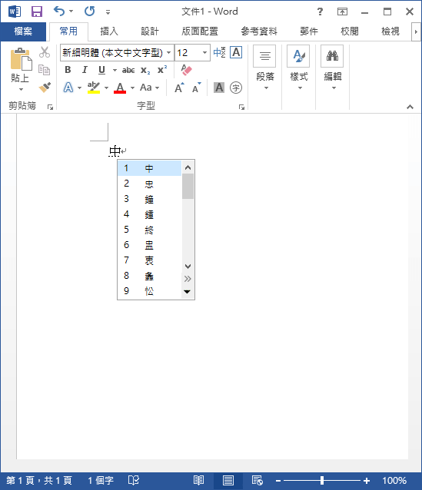Image resolution: width=422 pixels, height=490 pixels.
Task: Copy selection with the copy icon
Action: point(45,70)
